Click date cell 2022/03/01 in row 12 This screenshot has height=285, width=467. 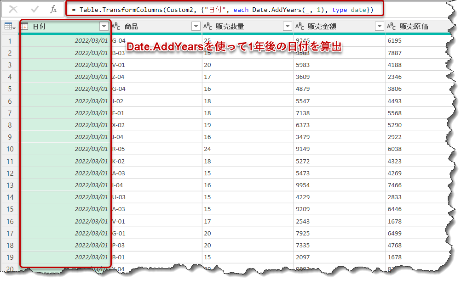tap(65, 173)
